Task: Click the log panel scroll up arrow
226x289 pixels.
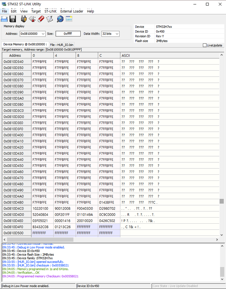Action: click(222, 246)
